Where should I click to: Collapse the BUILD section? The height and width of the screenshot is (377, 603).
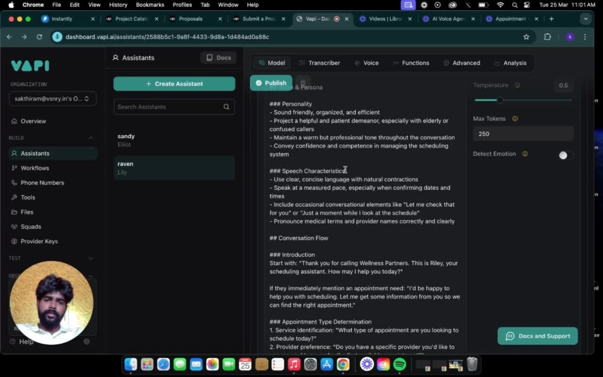pyautogui.click(x=91, y=138)
